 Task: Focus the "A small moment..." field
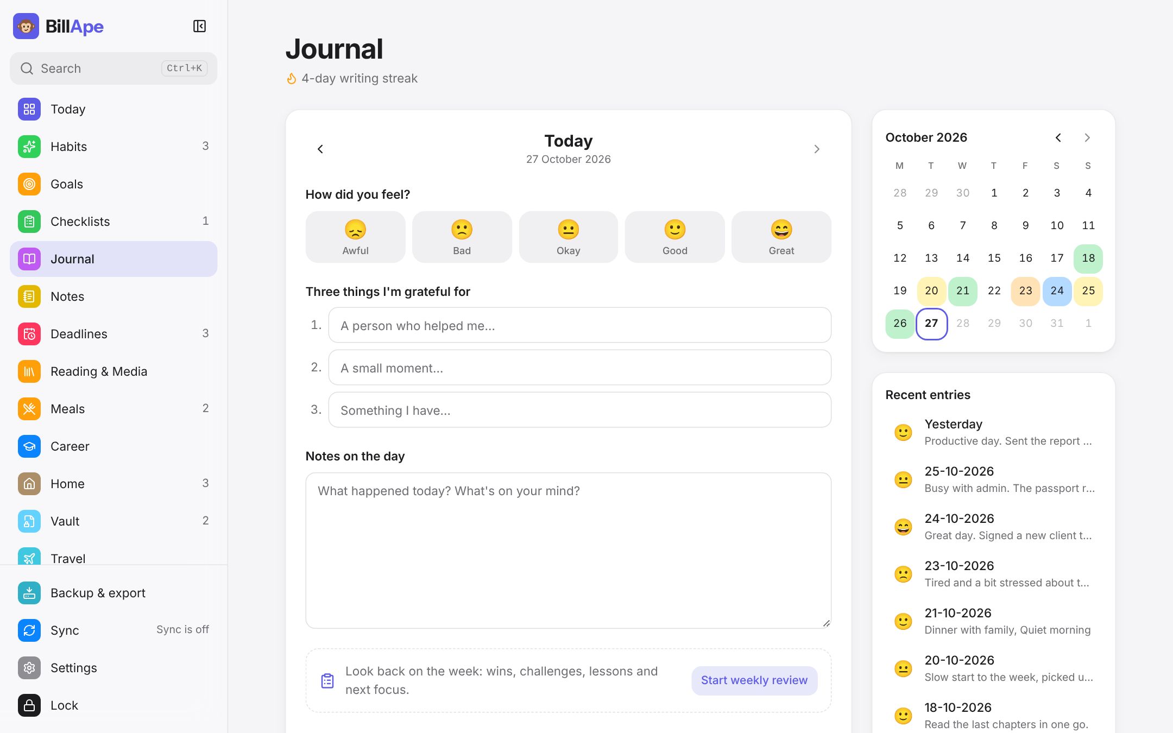point(579,368)
